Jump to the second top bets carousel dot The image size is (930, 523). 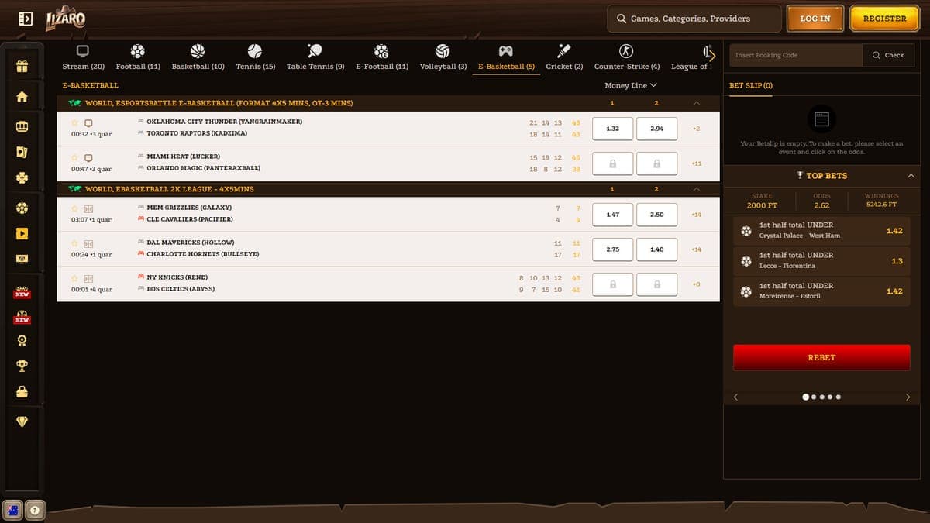pyautogui.click(x=813, y=397)
